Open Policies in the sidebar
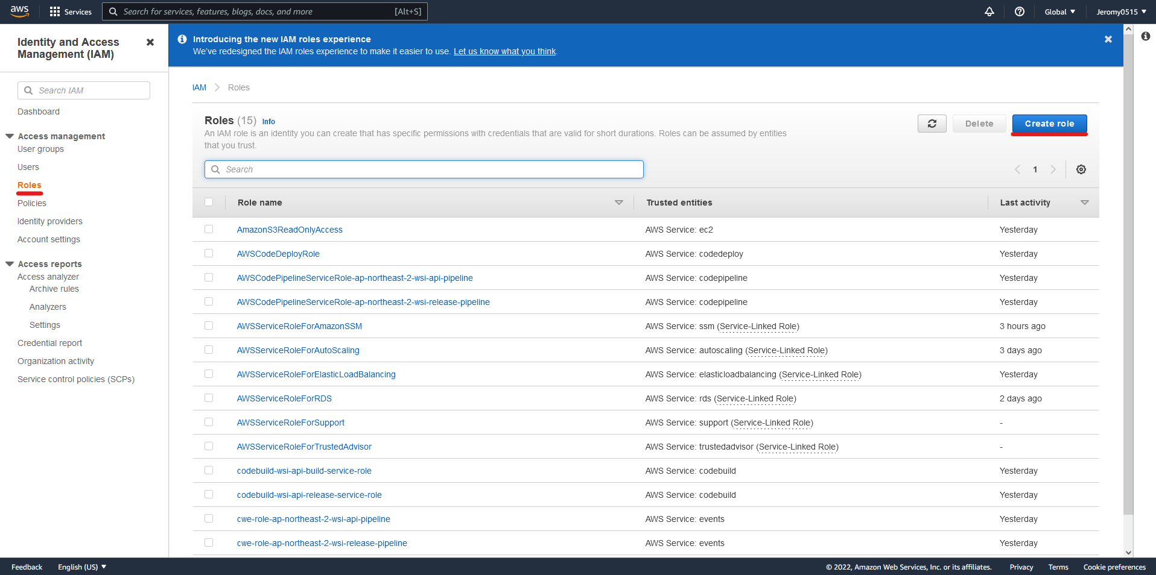The image size is (1156, 575). coord(32,203)
